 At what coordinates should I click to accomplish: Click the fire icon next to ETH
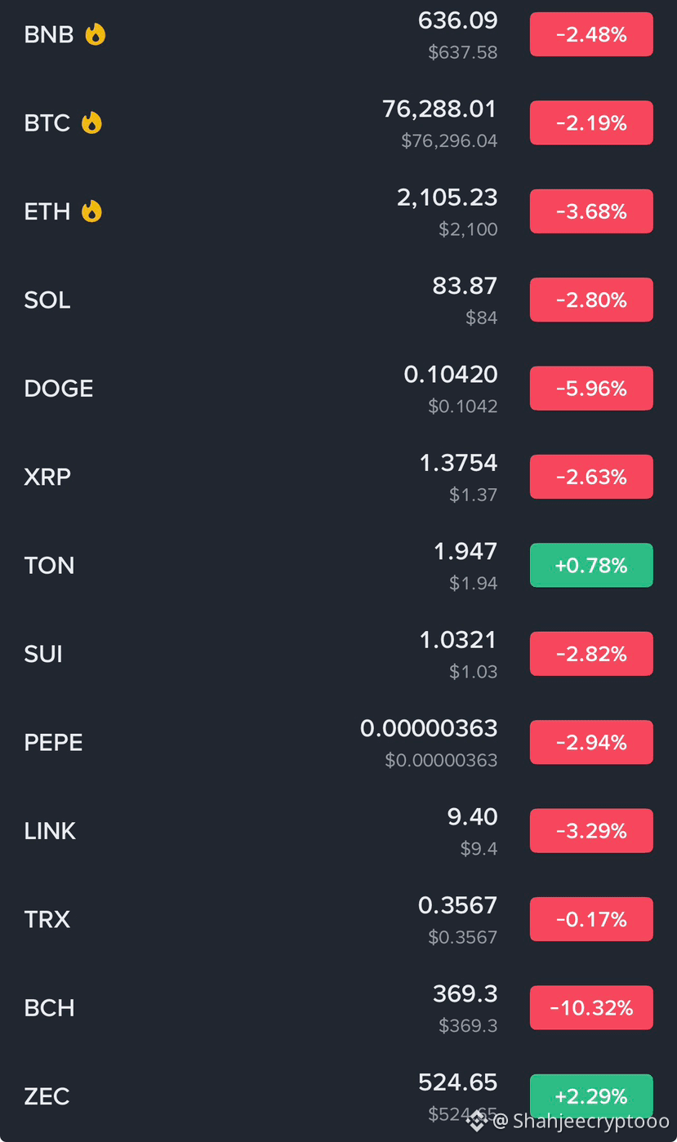(91, 211)
